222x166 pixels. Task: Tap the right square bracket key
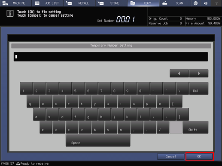(182, 114)
